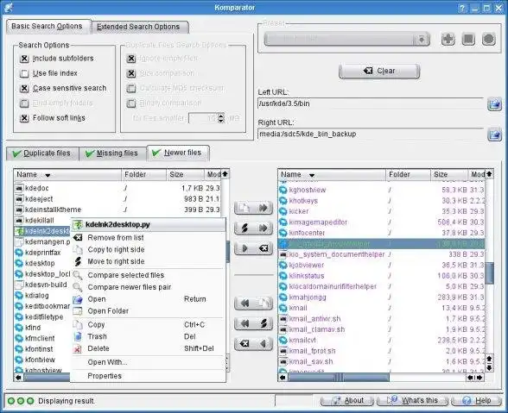Switch to Extended Search Options tab

tap(140, 27)
